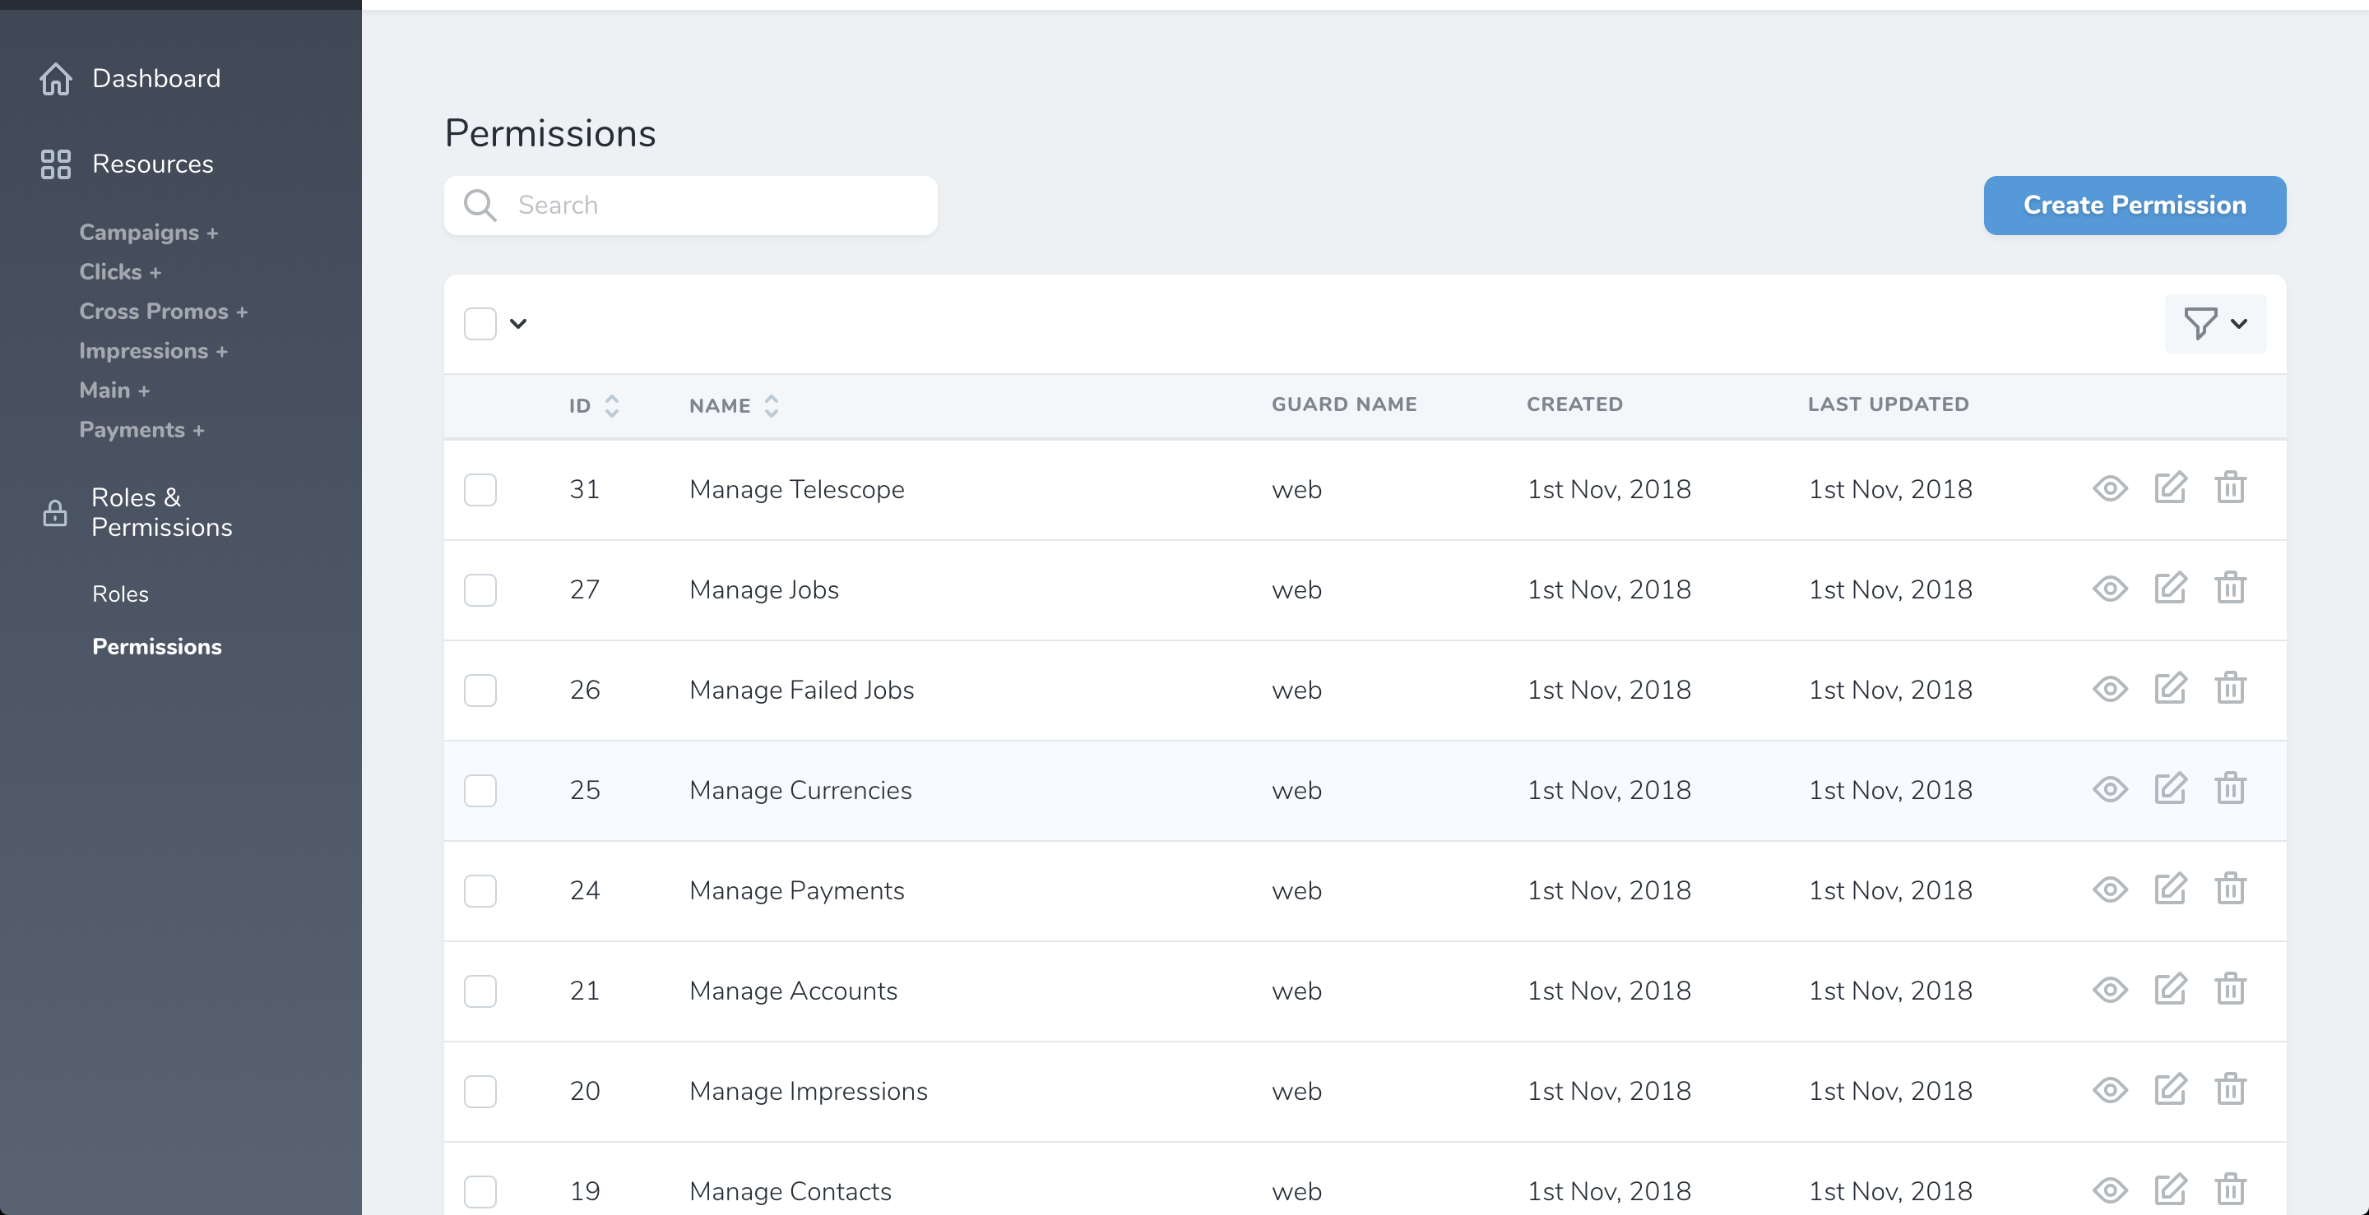
Task: Check the Manage Telescope row checkbox
Action: pos(480,489)
